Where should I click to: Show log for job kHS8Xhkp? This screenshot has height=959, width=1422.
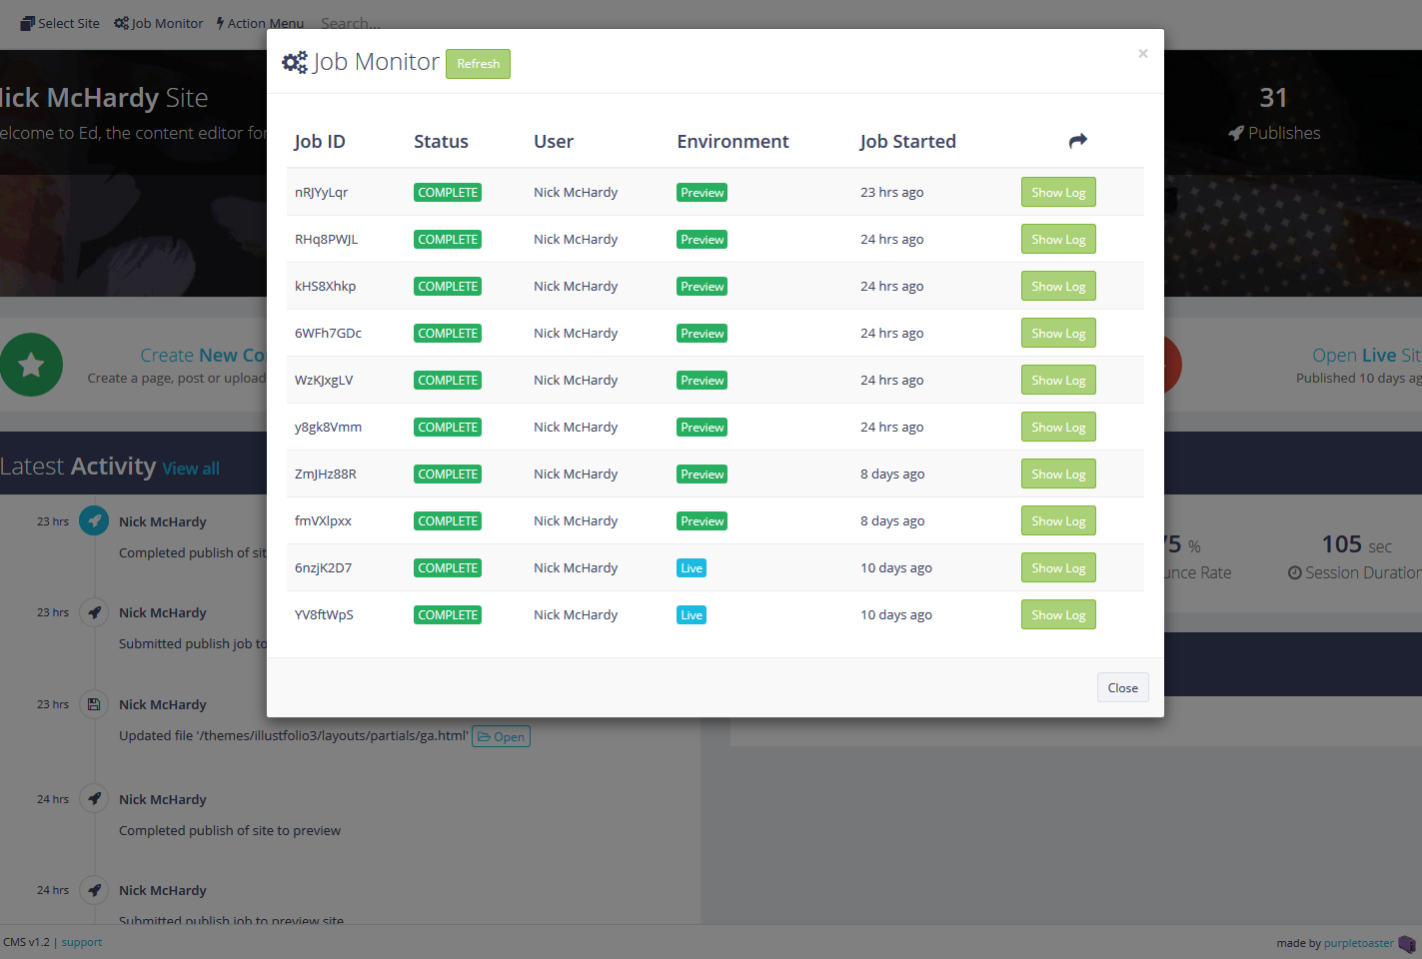(1058, 287)
